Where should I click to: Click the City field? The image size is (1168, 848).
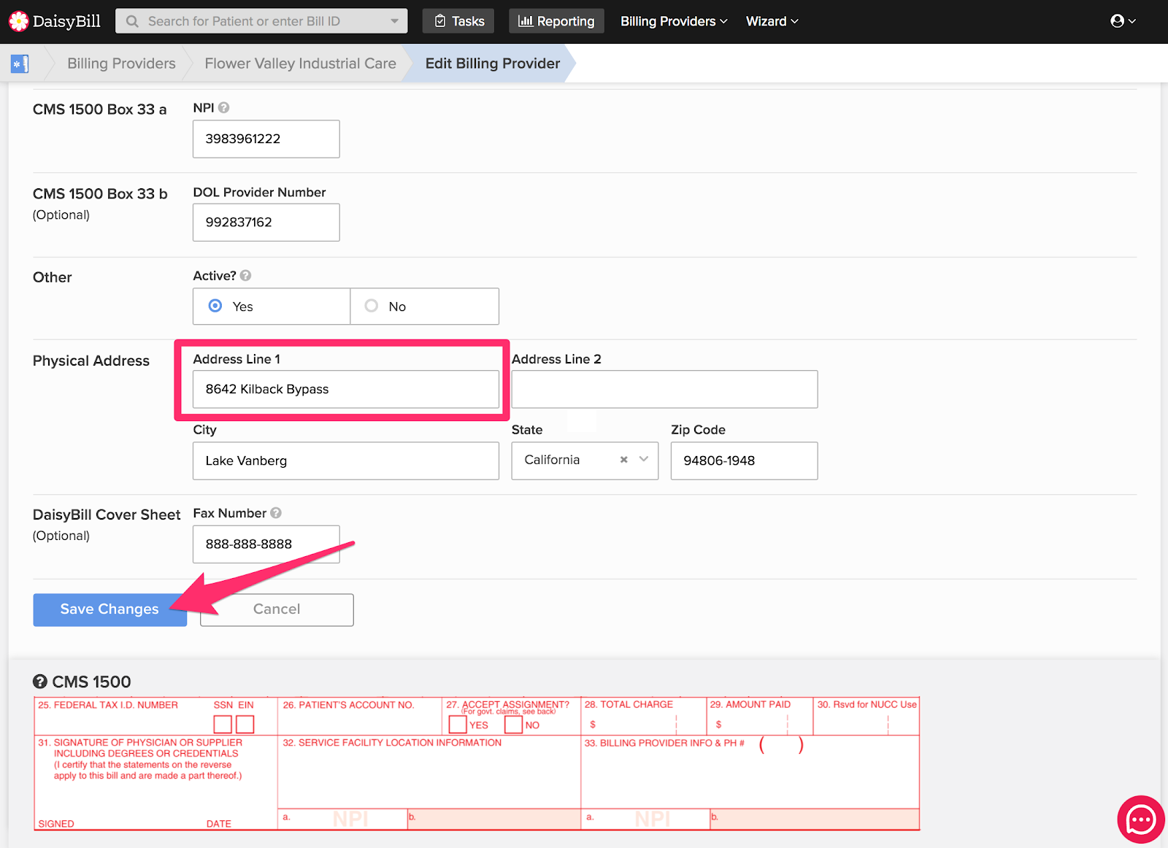[346, 460]
